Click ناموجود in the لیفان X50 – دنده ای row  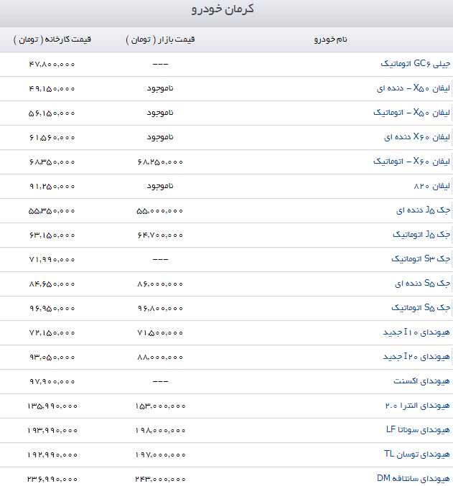point(160,88)
